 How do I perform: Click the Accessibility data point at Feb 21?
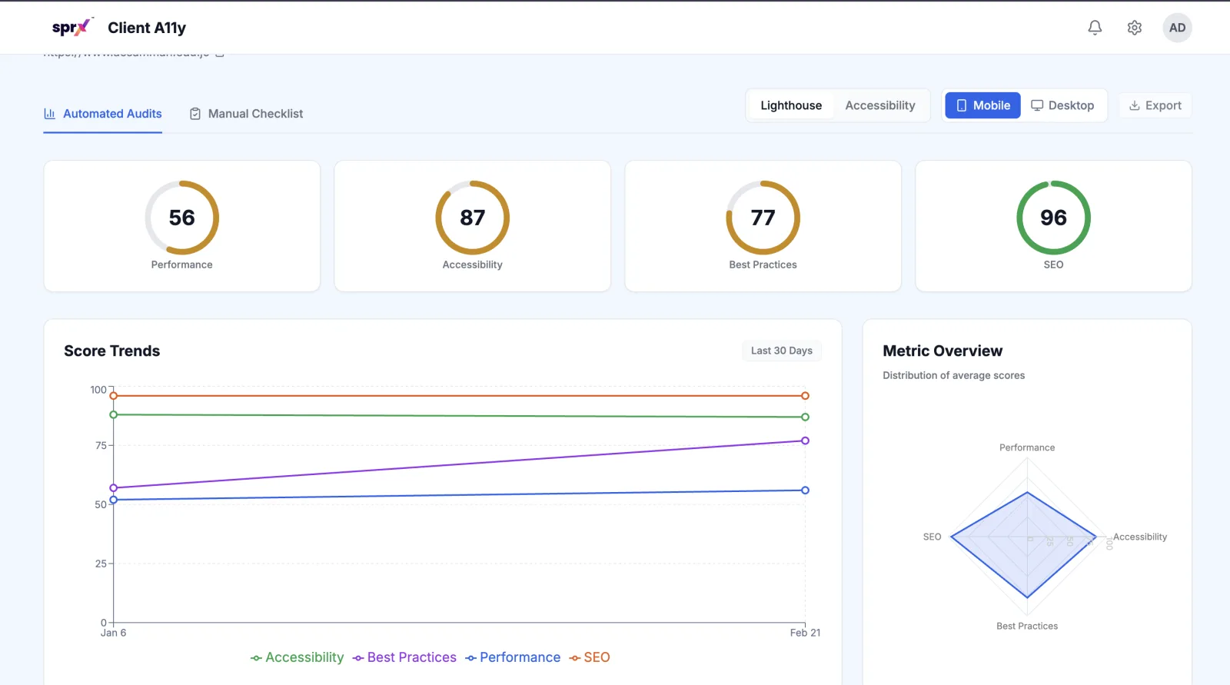tap(805, 417)
